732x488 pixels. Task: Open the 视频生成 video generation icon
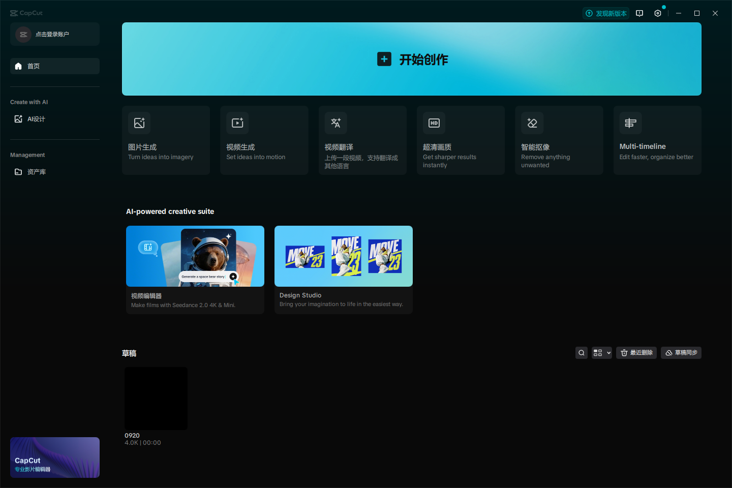[237, 123]
